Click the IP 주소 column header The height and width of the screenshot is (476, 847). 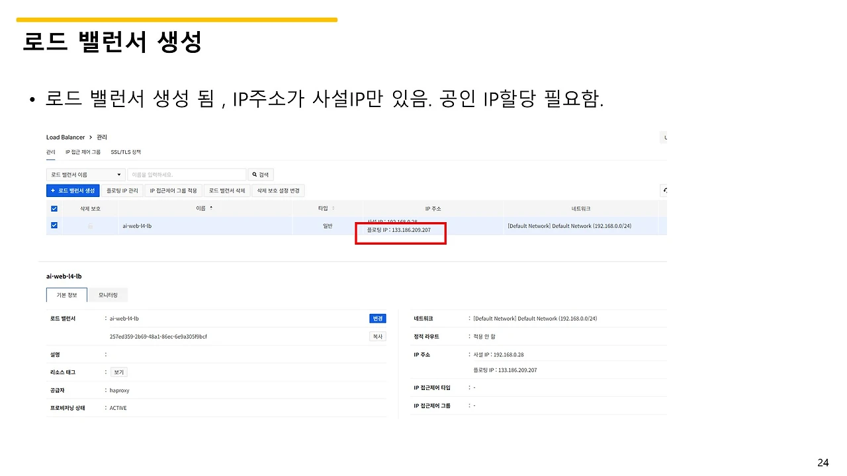click(433, 208)
